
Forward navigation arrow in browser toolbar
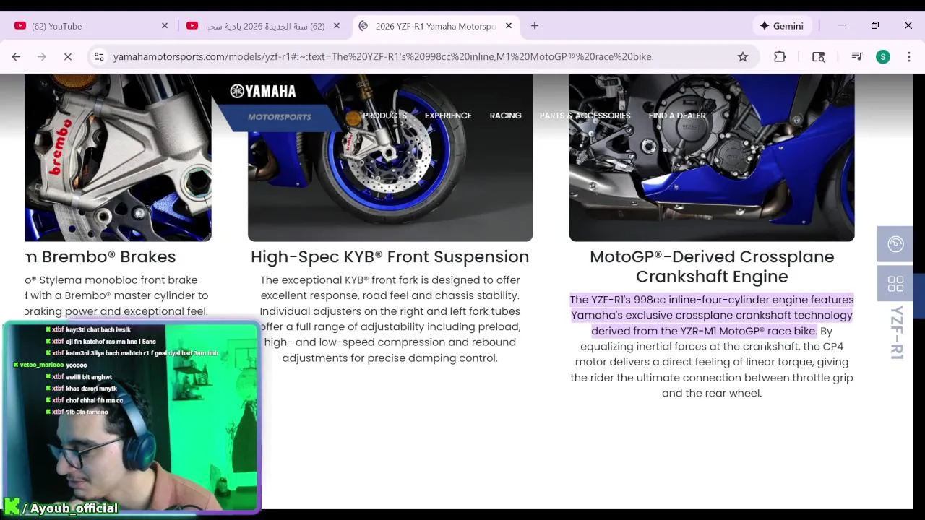click(x=42, y=56)
